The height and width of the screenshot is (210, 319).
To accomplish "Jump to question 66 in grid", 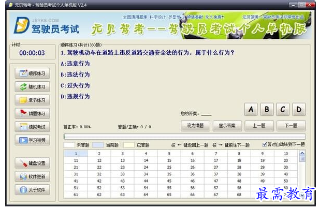I will [x=193, y=195].
